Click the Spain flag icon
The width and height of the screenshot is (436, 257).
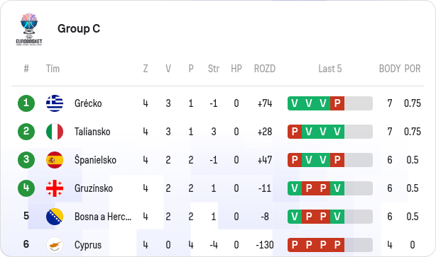tap(55, 160)
